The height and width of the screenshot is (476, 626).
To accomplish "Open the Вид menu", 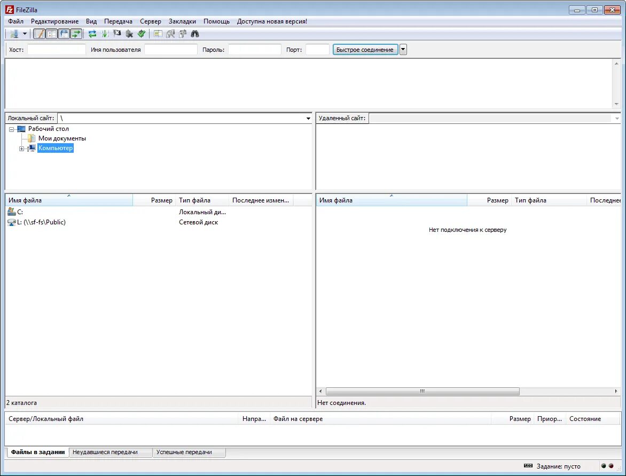I will coord(91,21).
